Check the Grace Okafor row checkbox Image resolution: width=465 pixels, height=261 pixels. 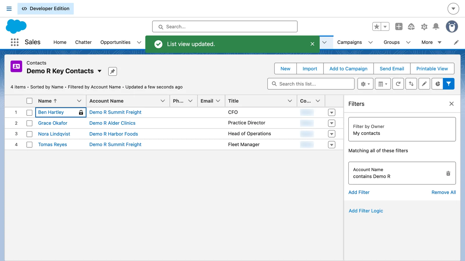(x=29, y=123)
